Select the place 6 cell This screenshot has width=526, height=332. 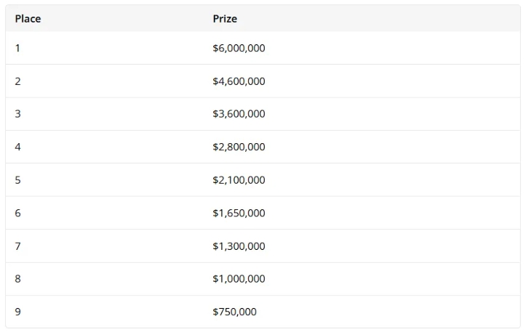pyautogui.click(x=18, y=213)
